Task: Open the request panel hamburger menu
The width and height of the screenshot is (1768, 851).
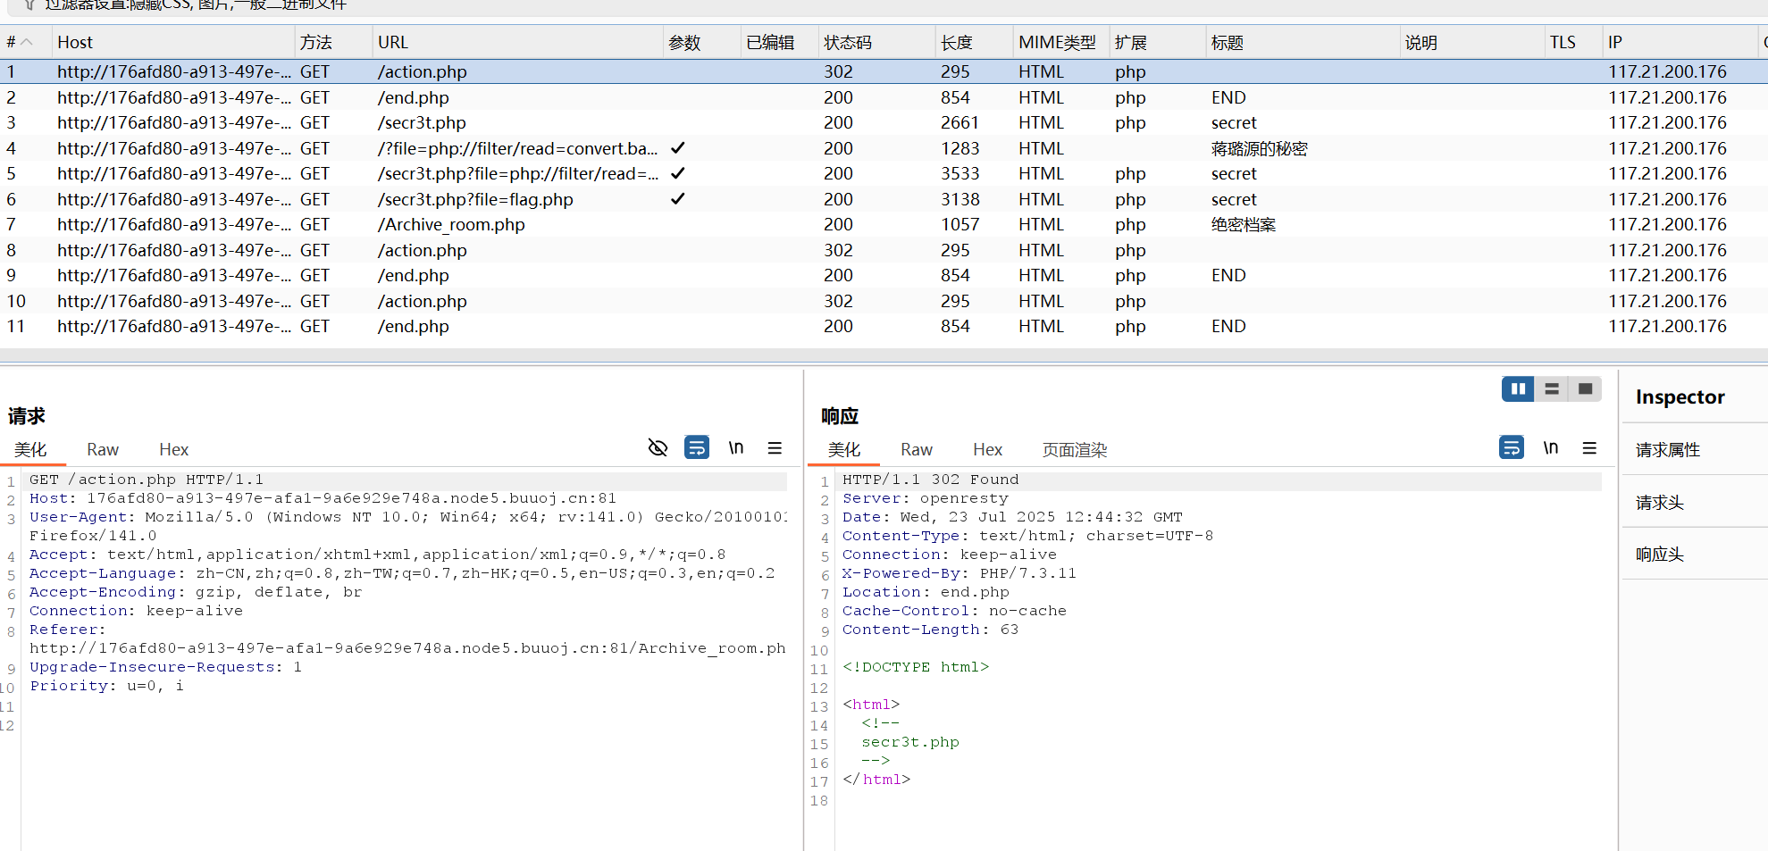Action: click(x=775, y=448)
